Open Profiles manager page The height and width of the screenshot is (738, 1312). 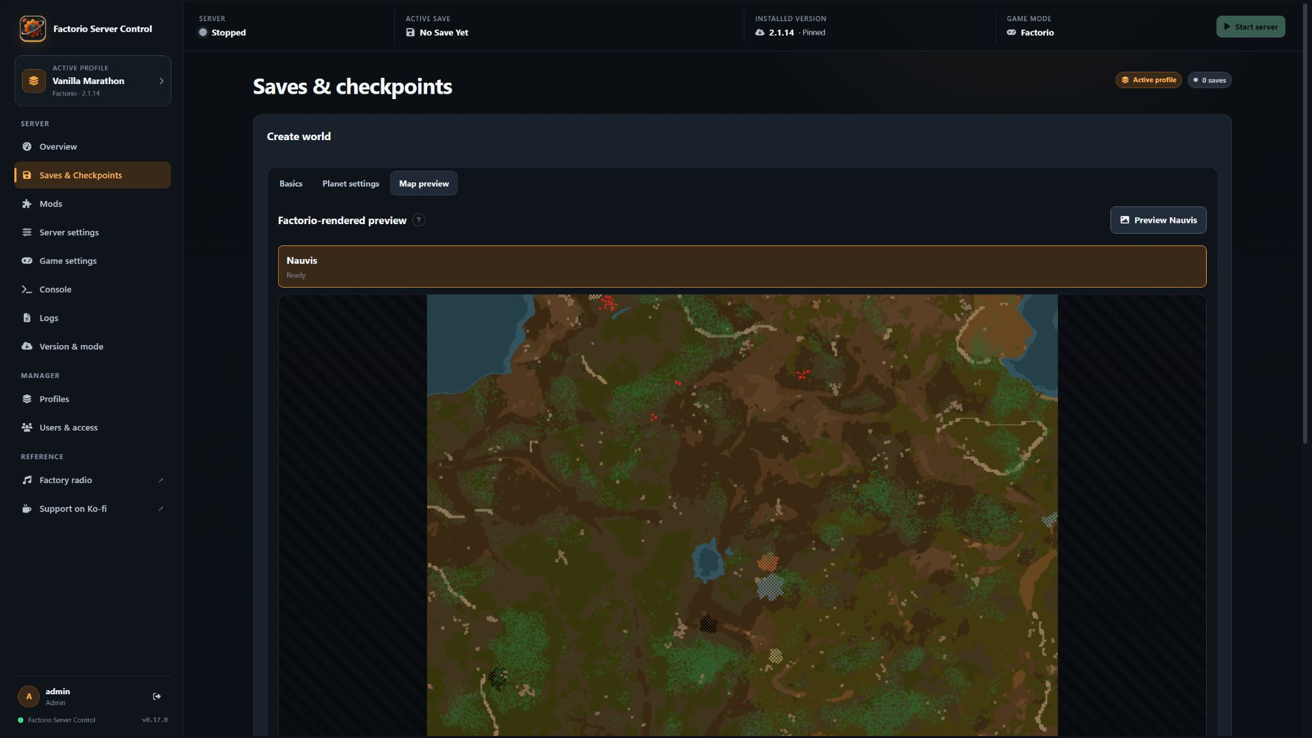tap(93, 399)
